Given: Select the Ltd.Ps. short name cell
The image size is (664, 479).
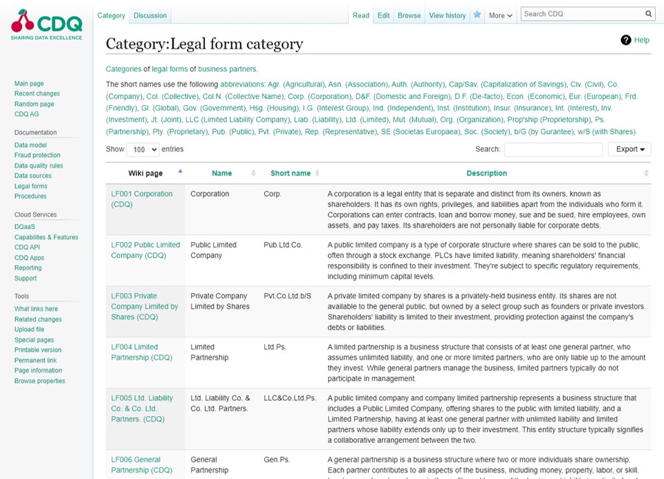Looking at the screenshot, I should [275, 347].
